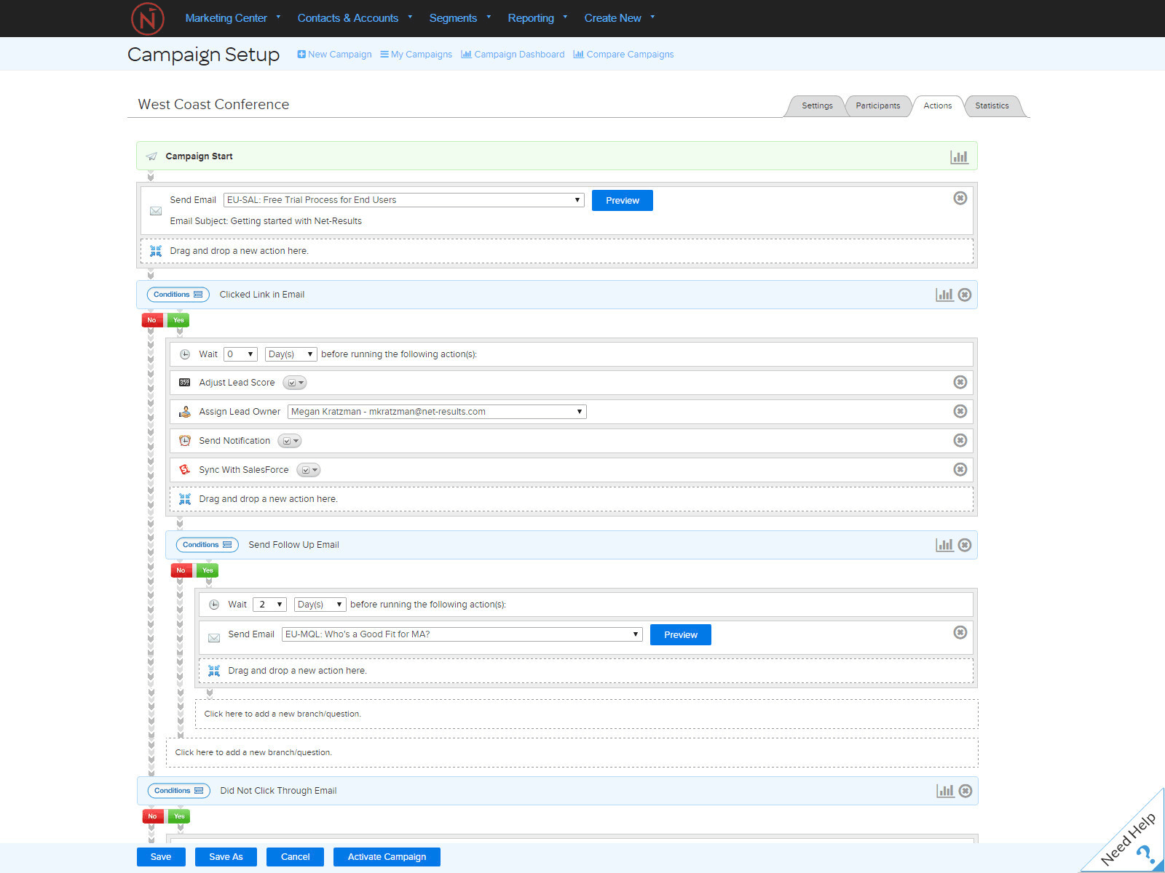Select the Yes branch under Send Follow Up Email
1165x873 pixels.
[x=208, y=570]
